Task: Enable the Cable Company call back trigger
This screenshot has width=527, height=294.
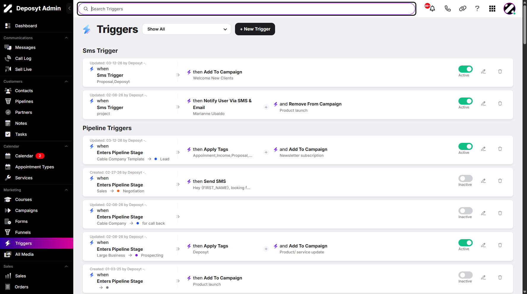Action: 466,211
